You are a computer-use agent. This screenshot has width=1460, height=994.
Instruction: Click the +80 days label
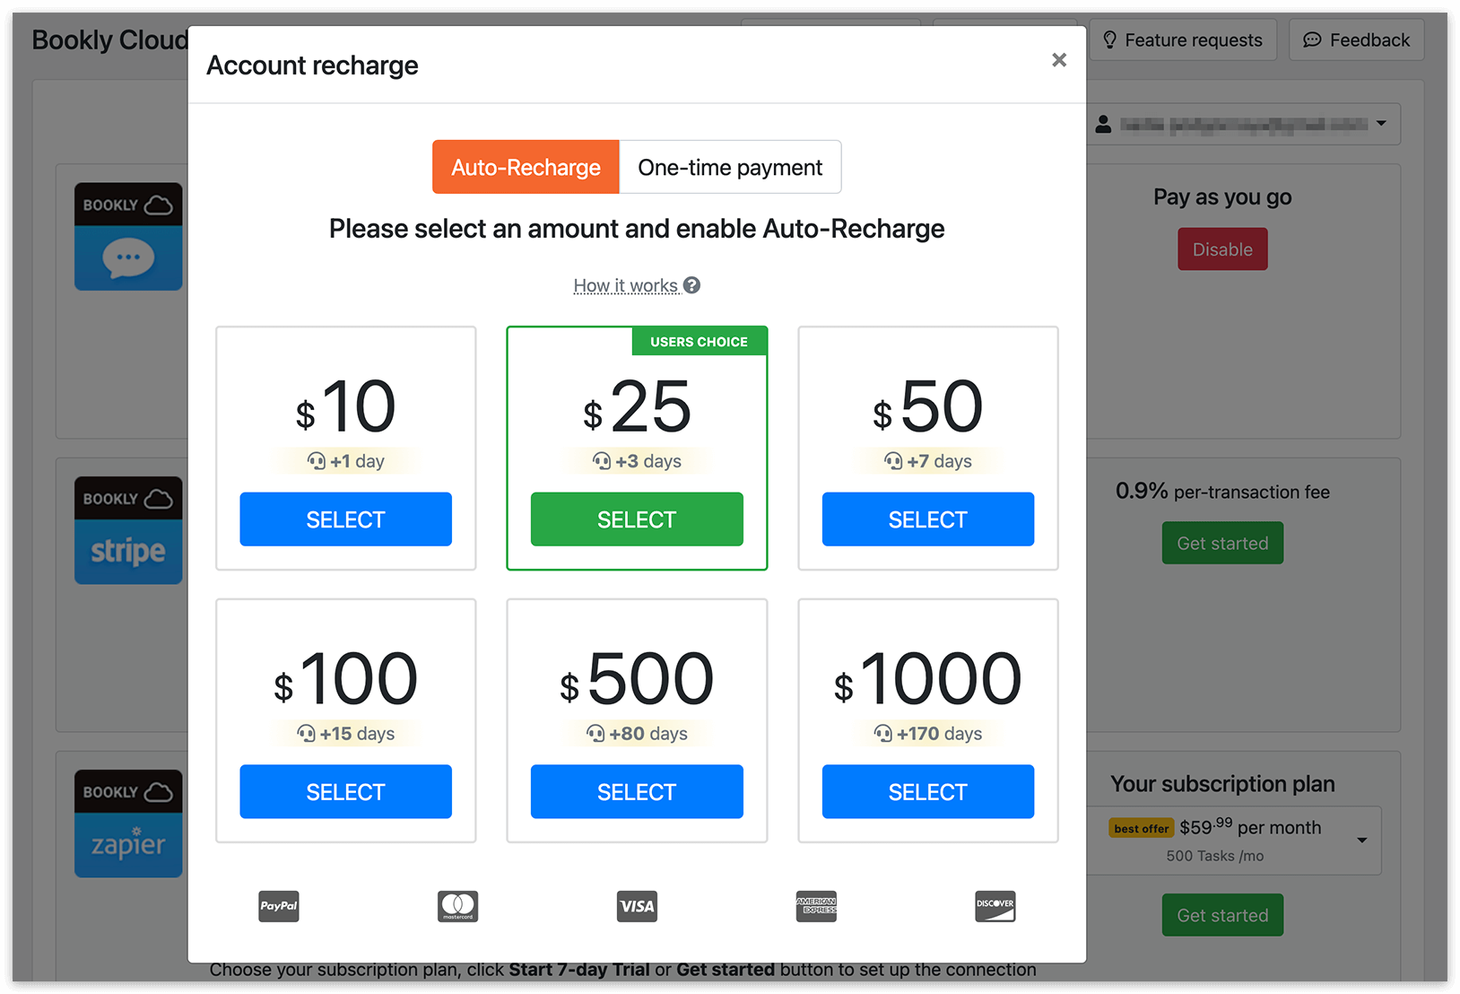648,734
